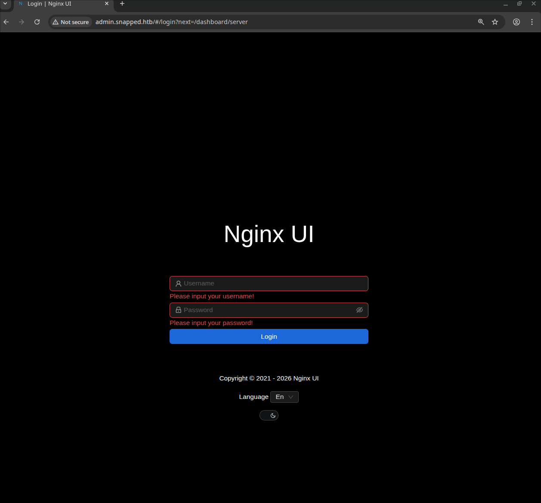Restore the browser window size
541x503 pixels.
coord(519,3)
